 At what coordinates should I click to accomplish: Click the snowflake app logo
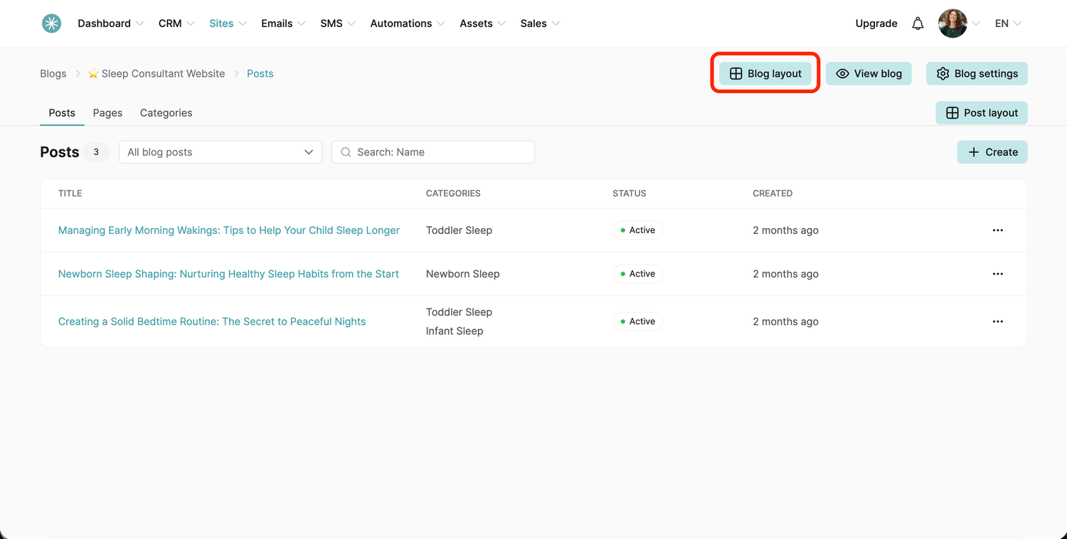[51, 23]
